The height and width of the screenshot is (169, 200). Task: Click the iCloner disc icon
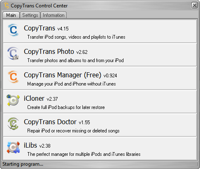[13, 100]
